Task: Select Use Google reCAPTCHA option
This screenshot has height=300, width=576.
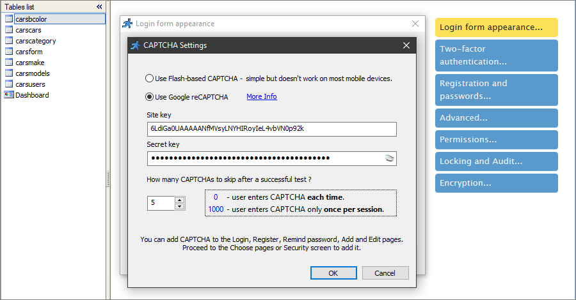Action: click(149, 97)
